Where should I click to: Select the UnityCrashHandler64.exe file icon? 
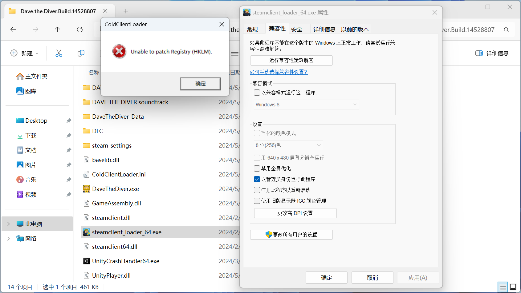tap(87, 261)
